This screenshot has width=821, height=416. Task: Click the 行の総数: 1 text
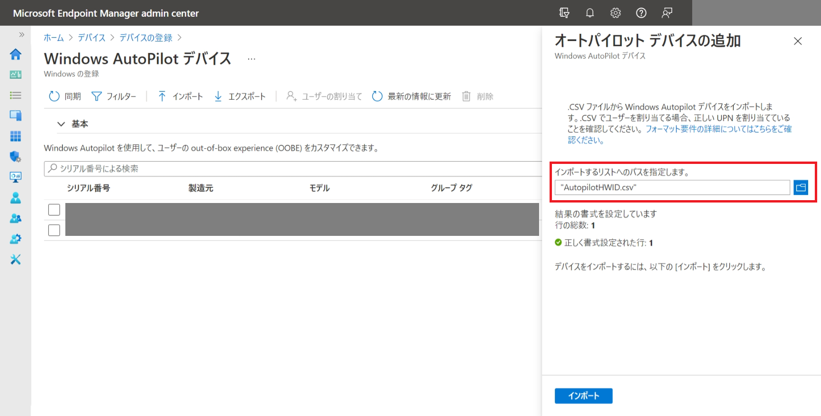point(575,225)
